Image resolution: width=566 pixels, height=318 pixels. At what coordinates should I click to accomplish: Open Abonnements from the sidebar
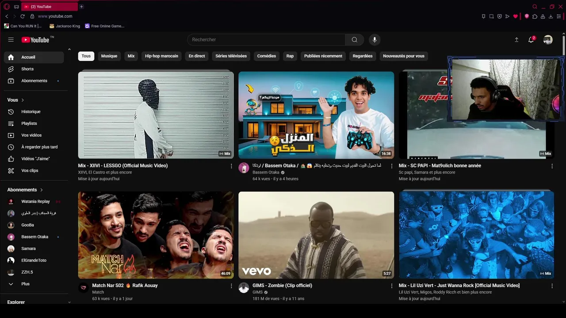[34, 81]
